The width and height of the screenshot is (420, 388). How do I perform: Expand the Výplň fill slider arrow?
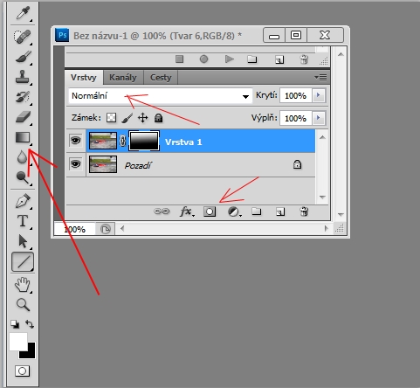[x=319, y=118]
